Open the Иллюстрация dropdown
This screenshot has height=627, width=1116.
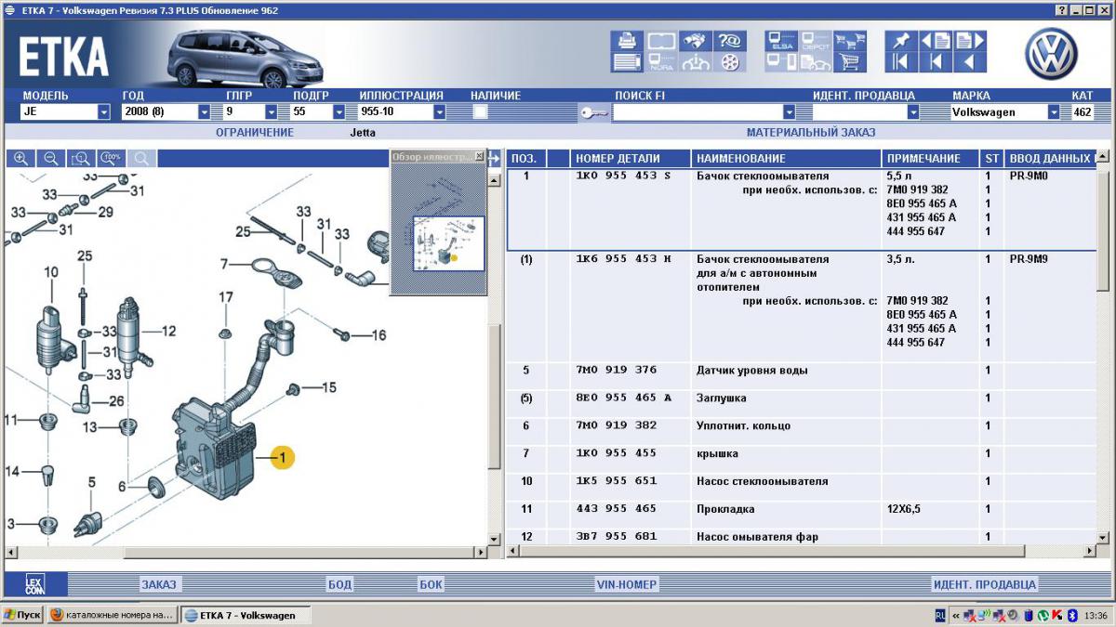(440, 111)
